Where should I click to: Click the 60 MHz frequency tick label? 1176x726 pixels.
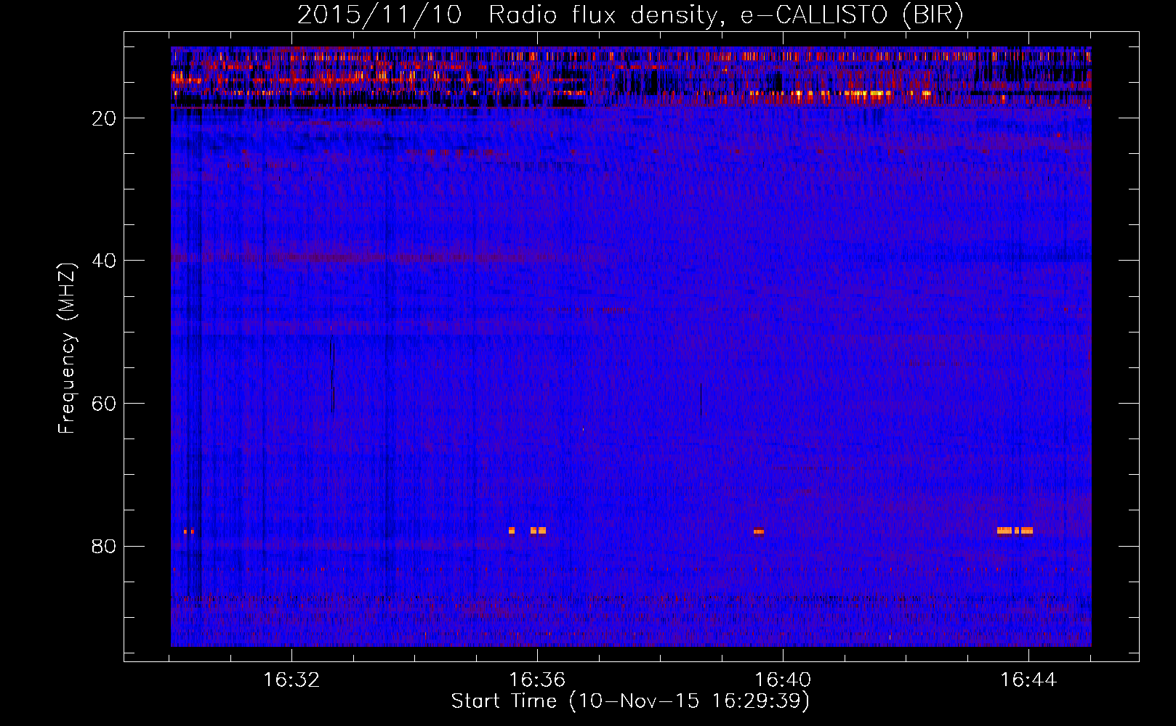(104, 404)
